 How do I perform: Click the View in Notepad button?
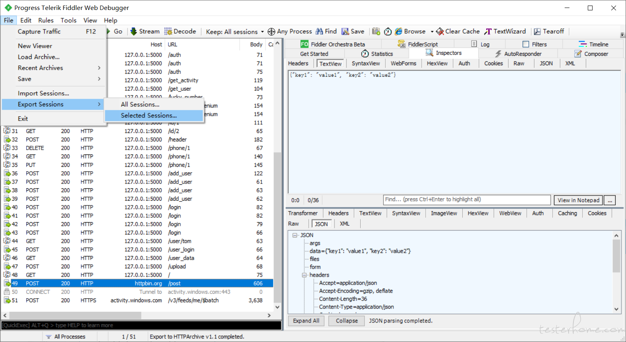tap(578, 200)
